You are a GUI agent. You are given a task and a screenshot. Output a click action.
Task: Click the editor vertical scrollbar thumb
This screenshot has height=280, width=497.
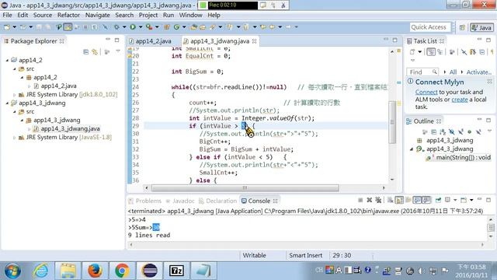point(392,121)
